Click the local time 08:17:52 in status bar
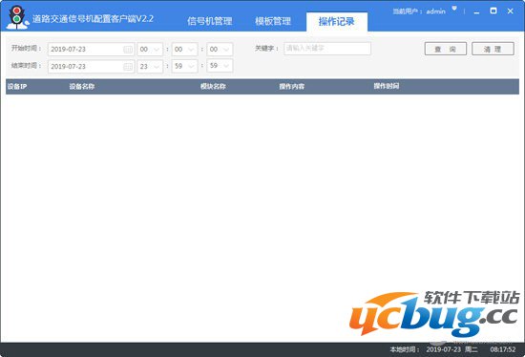Viewport: 525px width, 357px height. [x=503, y=349]
